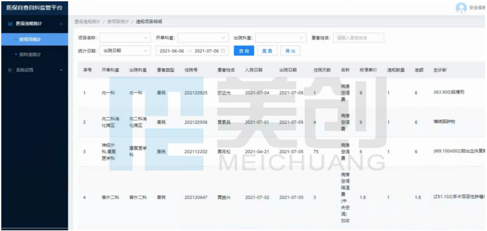The width and height of the screenshot is (487, 231).
Task: Click the user avatar icon at top right
Action: point(461,8)
